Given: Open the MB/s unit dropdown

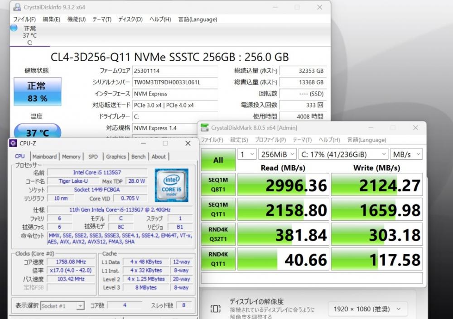Looking at the screenshot, I should click(x=406, y=154).
